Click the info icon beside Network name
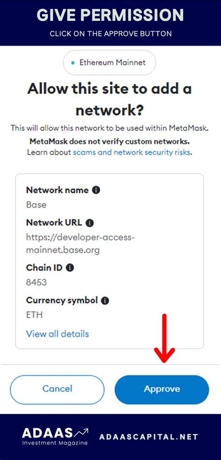This screenshot has width=221, height=460. click(x=96, y=190)
